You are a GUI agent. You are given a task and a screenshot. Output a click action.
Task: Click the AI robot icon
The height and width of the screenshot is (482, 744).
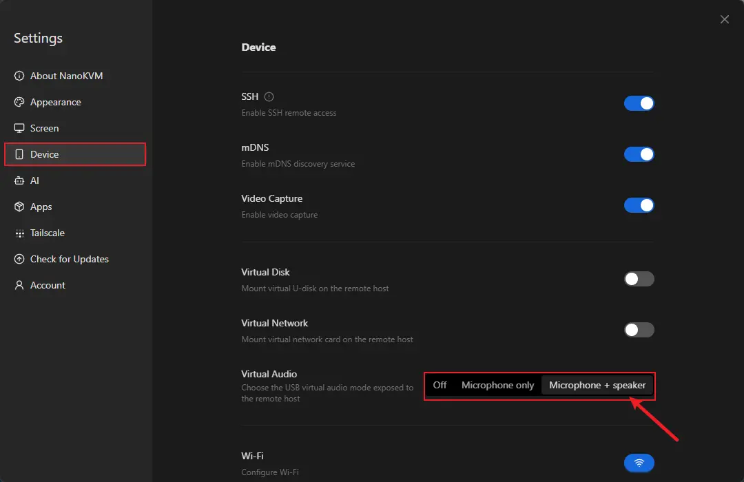(19, 180)
